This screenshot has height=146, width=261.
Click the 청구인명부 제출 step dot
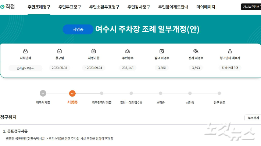tap(102, 93)
